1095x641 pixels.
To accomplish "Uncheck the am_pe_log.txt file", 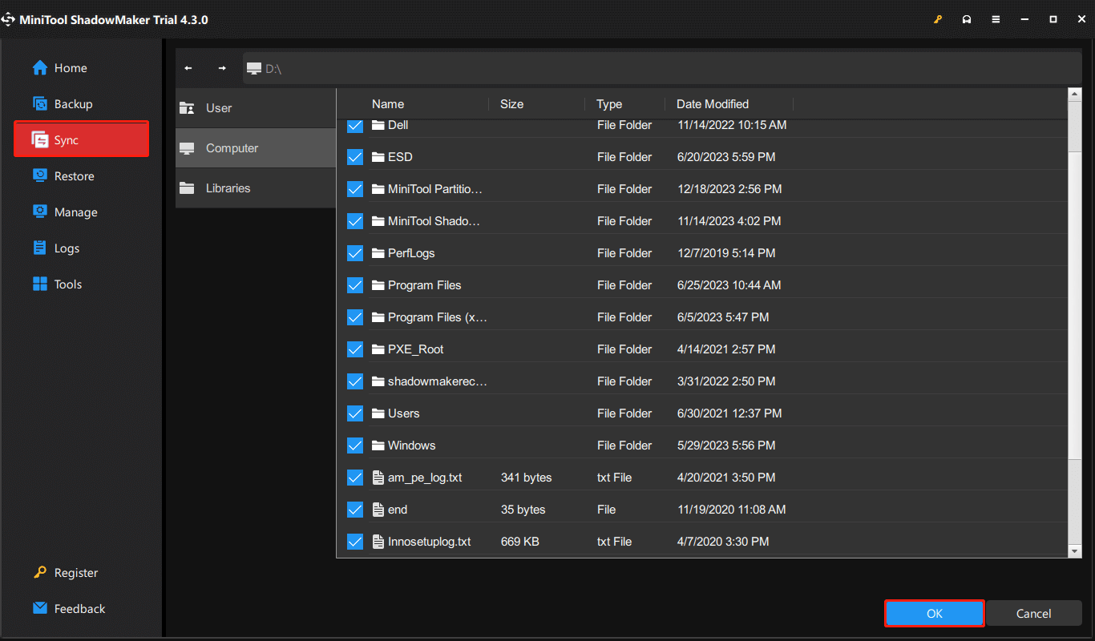I will click(x=355, y=477).
